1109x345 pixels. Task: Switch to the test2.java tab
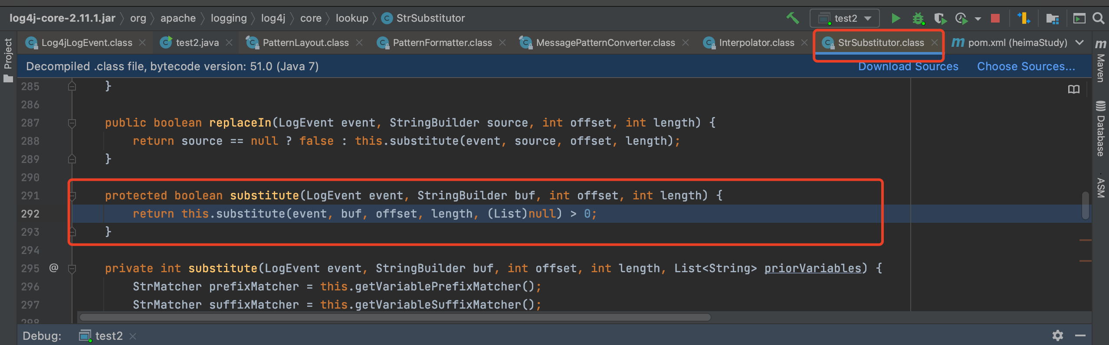click(197, 42)
